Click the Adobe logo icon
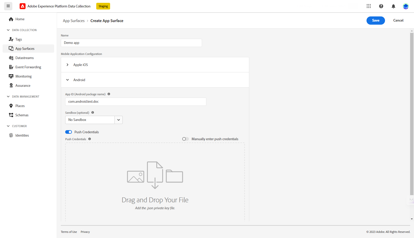 [23, 6]
